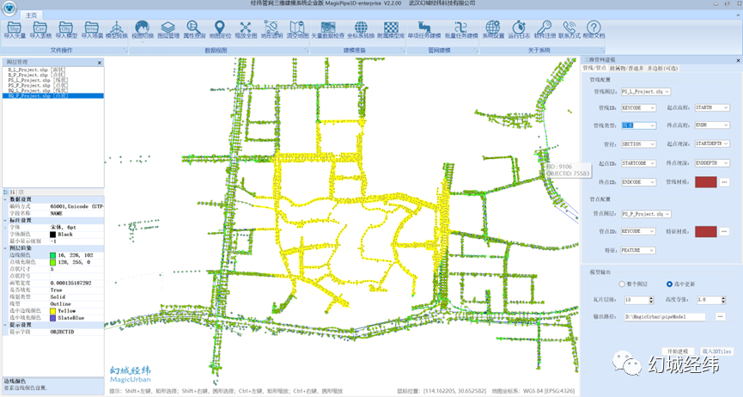Open the 特征 FEATURE dropdown
743x397 pixels.
point(638,250)
